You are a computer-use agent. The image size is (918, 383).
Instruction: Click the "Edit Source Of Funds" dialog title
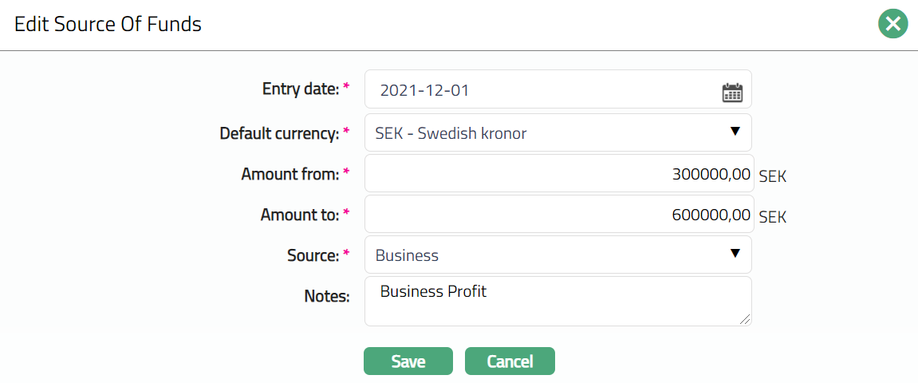click(x=108, y=25)
